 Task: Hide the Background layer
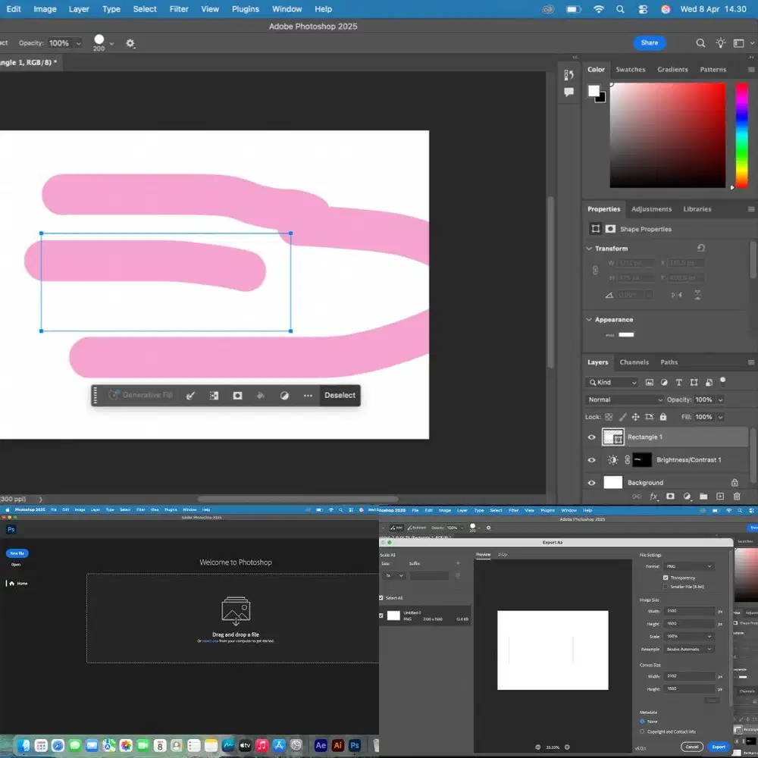coord(591,482)
